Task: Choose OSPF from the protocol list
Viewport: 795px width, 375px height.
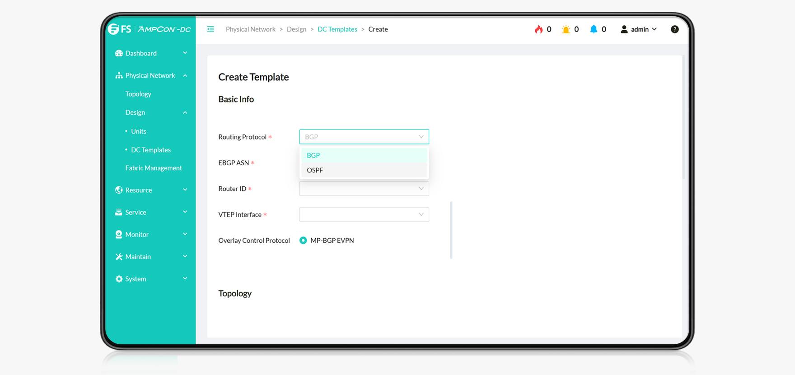Action: tap(315, 170)
